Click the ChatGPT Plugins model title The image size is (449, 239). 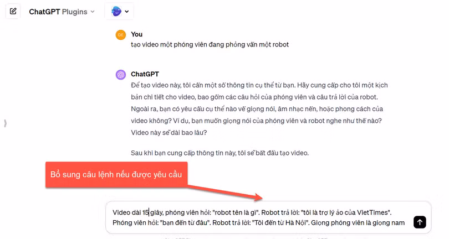click(58, 12)
